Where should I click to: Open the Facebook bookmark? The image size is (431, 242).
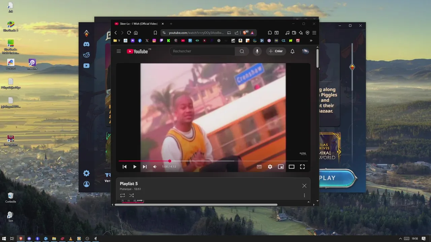pyautogui.click(x=140, y=40)
